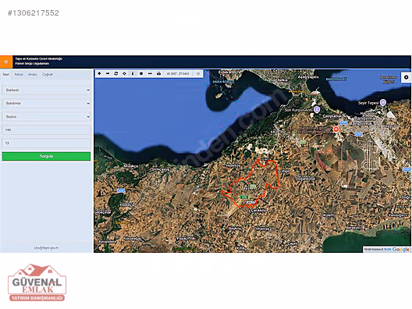The image size is (412, 309).
Task: Click the Çakılköy label on map
Action: click(257, 211)
